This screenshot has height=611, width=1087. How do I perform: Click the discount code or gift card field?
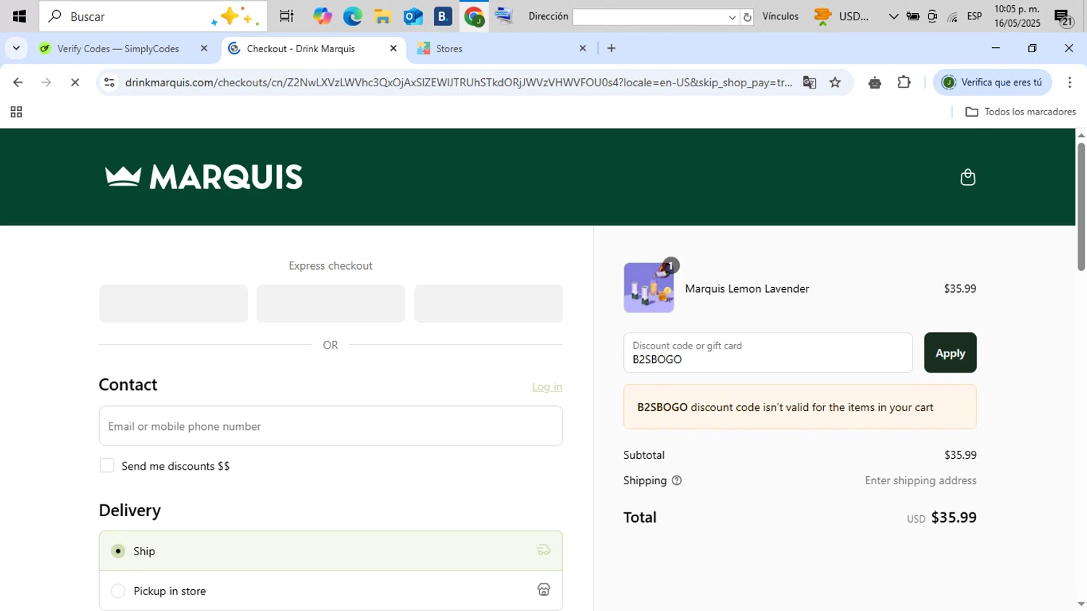[x=767, y=353]
